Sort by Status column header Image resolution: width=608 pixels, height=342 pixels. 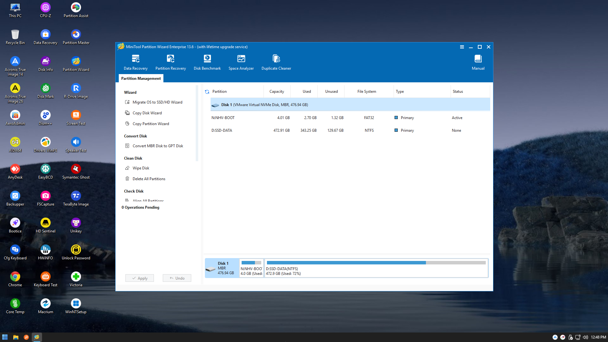click(470, 92)
